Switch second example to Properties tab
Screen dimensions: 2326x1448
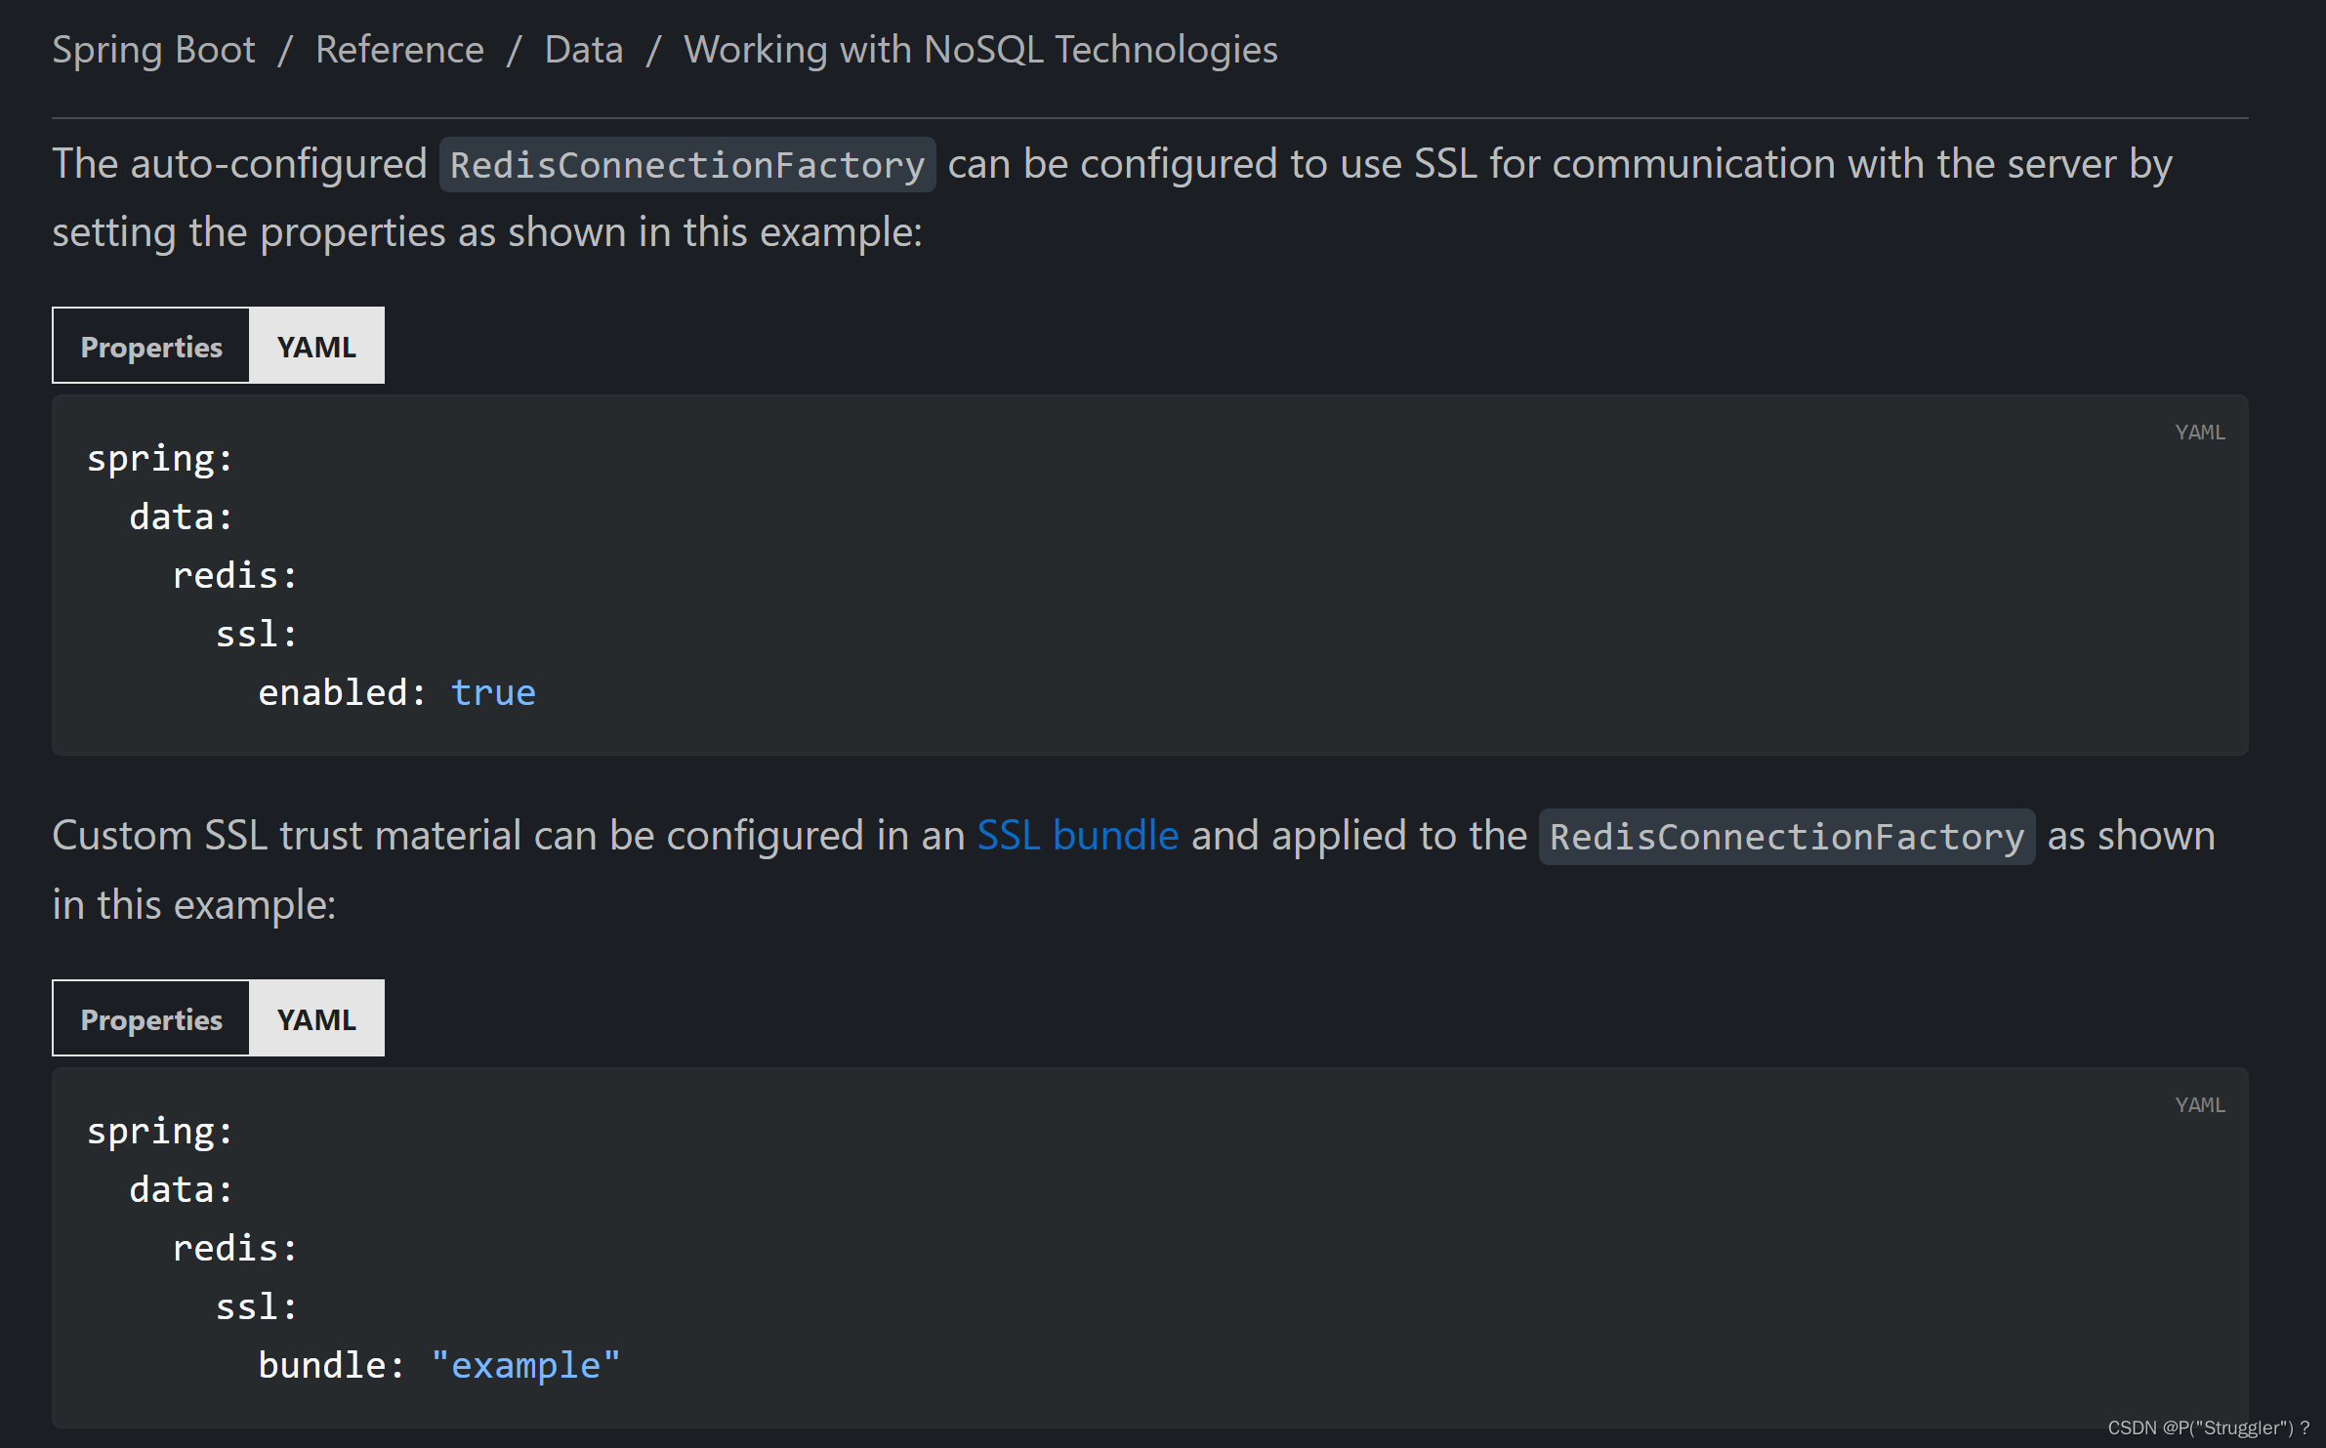[151, 1019]
